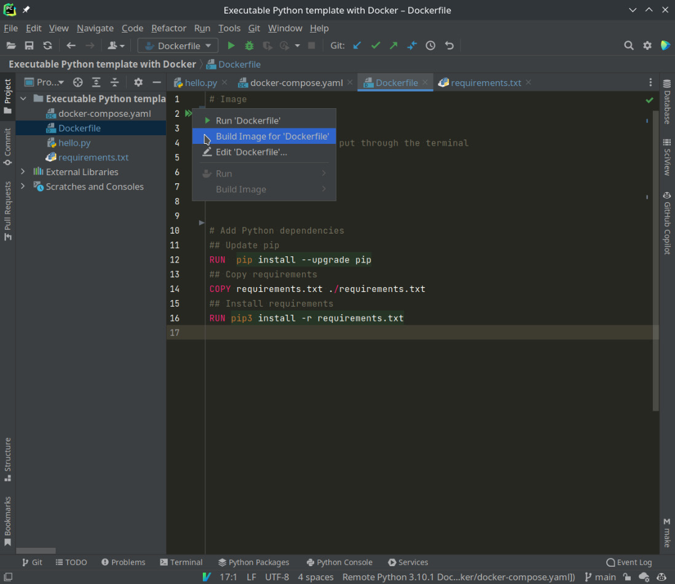Screen dimensions: 675x584
Task: Commit changes using the green checkmark icon
Action: (x=376, y=45)
